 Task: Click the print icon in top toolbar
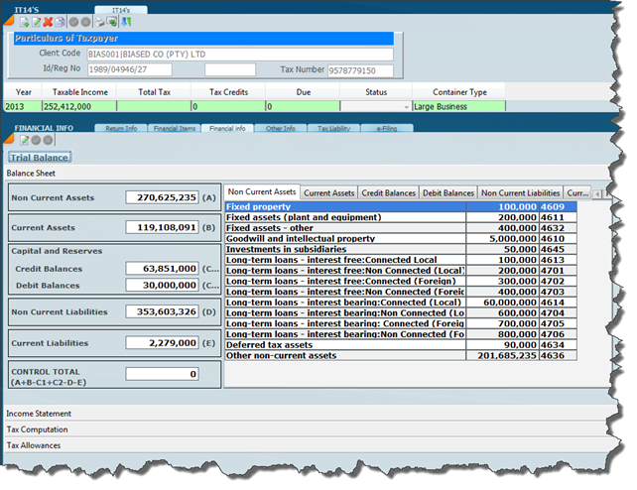pyautogui.click(x=100, y=21)
